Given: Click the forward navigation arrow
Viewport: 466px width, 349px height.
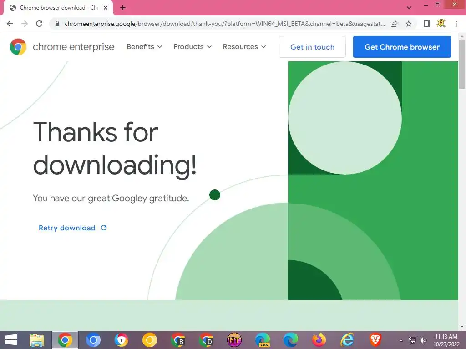Looking at the screenshot, I should click(x=25, y=24).
